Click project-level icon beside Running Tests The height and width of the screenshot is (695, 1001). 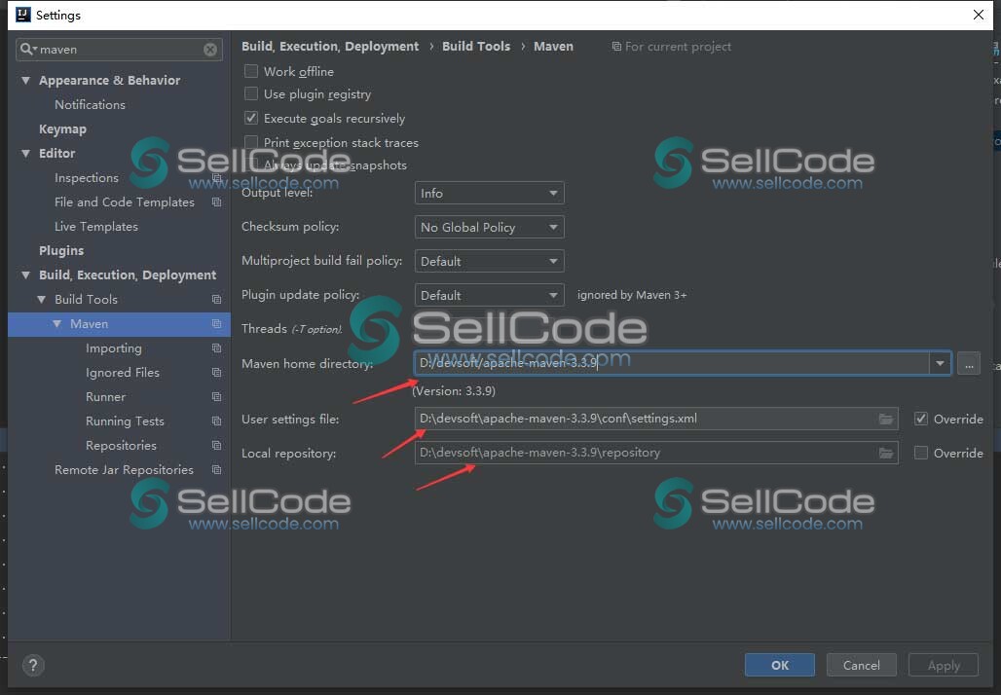pyautogui.click(x=216, y=421)
